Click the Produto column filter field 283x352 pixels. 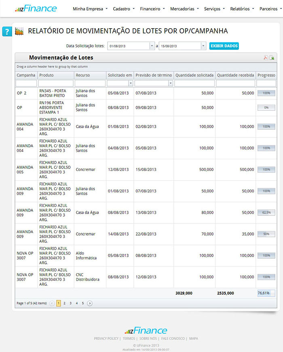coord(56,83)
